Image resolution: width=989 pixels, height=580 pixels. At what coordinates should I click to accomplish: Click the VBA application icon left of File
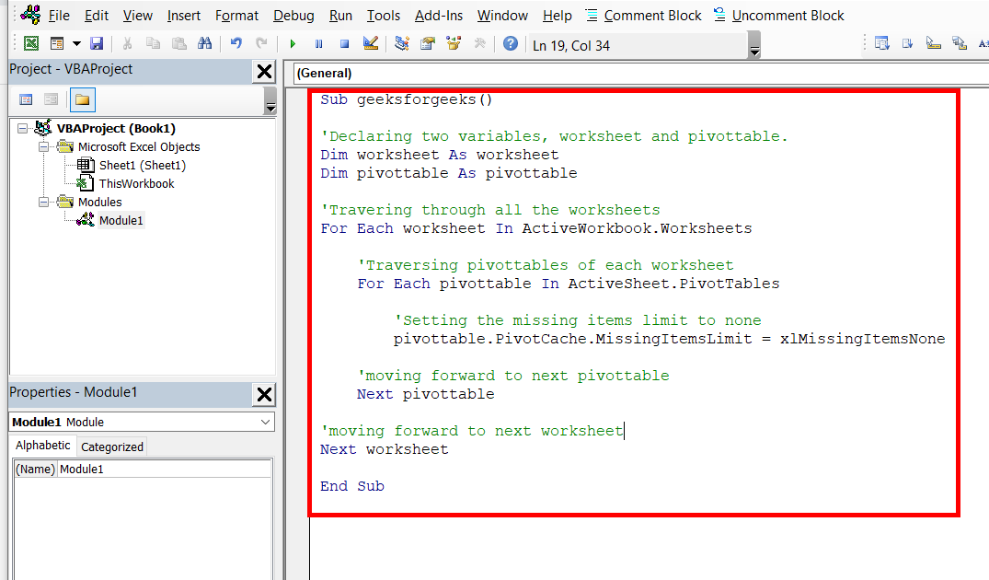click(x=30, y=14)
